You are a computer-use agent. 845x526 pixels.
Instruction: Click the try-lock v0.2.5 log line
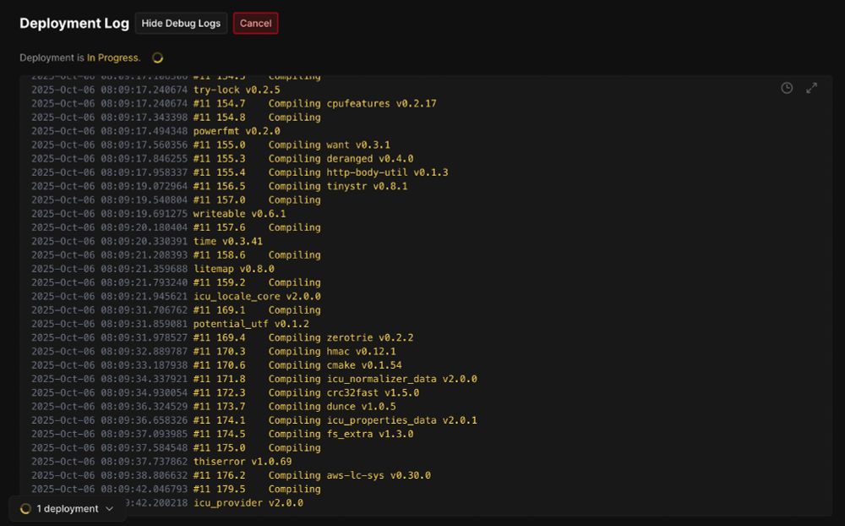tap(155, 90)
